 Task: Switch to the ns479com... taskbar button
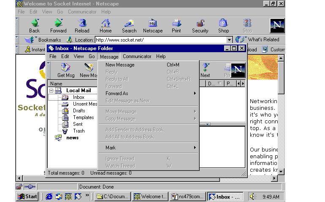coord(188,197)
